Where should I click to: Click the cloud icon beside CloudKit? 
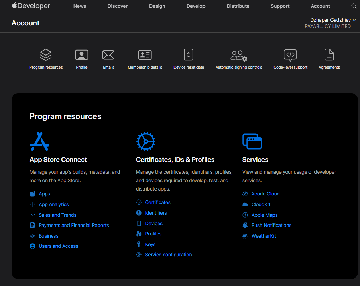tap(245, 204)
